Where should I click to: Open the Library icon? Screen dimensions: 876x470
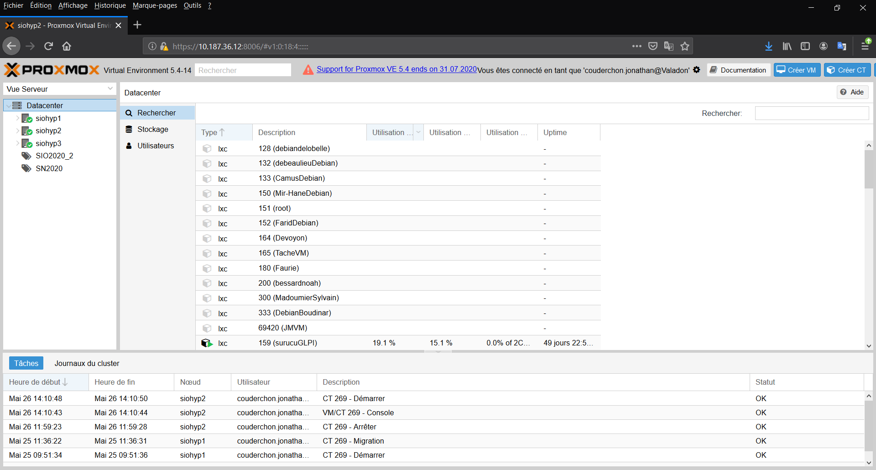click(x=787, y=46)
